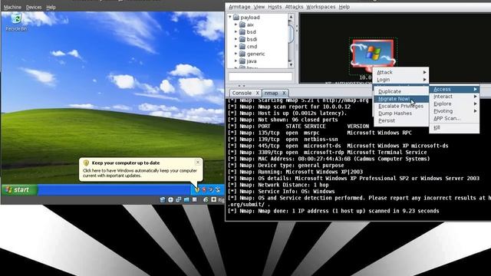491x276 pixels.
Task: Click the 'MAC Address: 08:00:27:44:A3:68' output line
Action: click(x=329, y=159)
